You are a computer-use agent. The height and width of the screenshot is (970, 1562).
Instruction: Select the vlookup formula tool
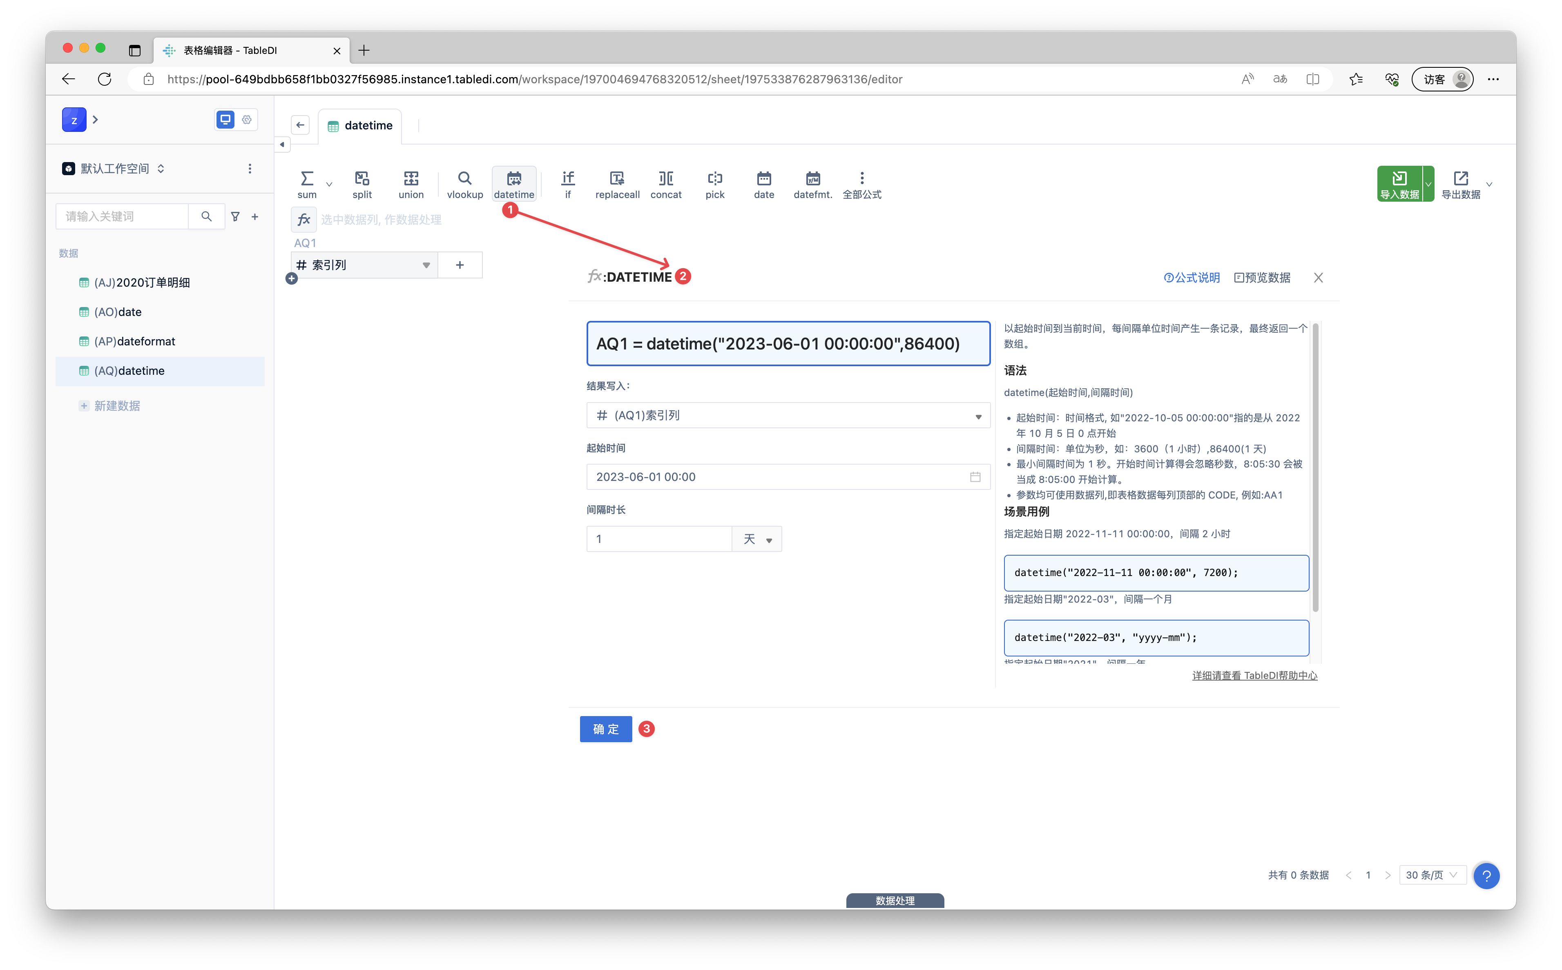[x=464, y=184]
